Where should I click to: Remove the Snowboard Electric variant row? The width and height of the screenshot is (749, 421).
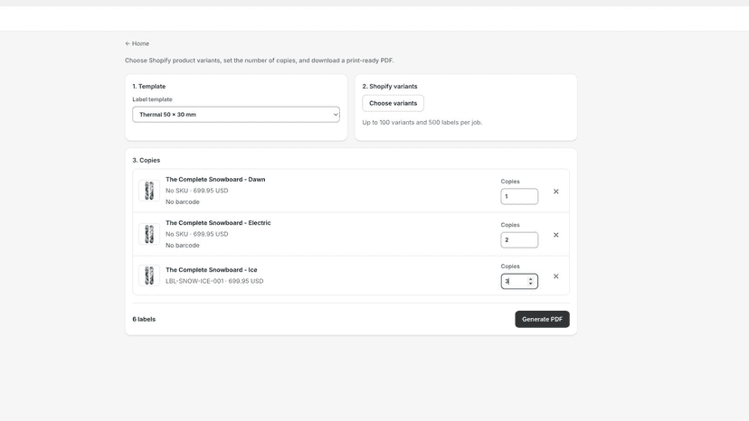(556, 235)
